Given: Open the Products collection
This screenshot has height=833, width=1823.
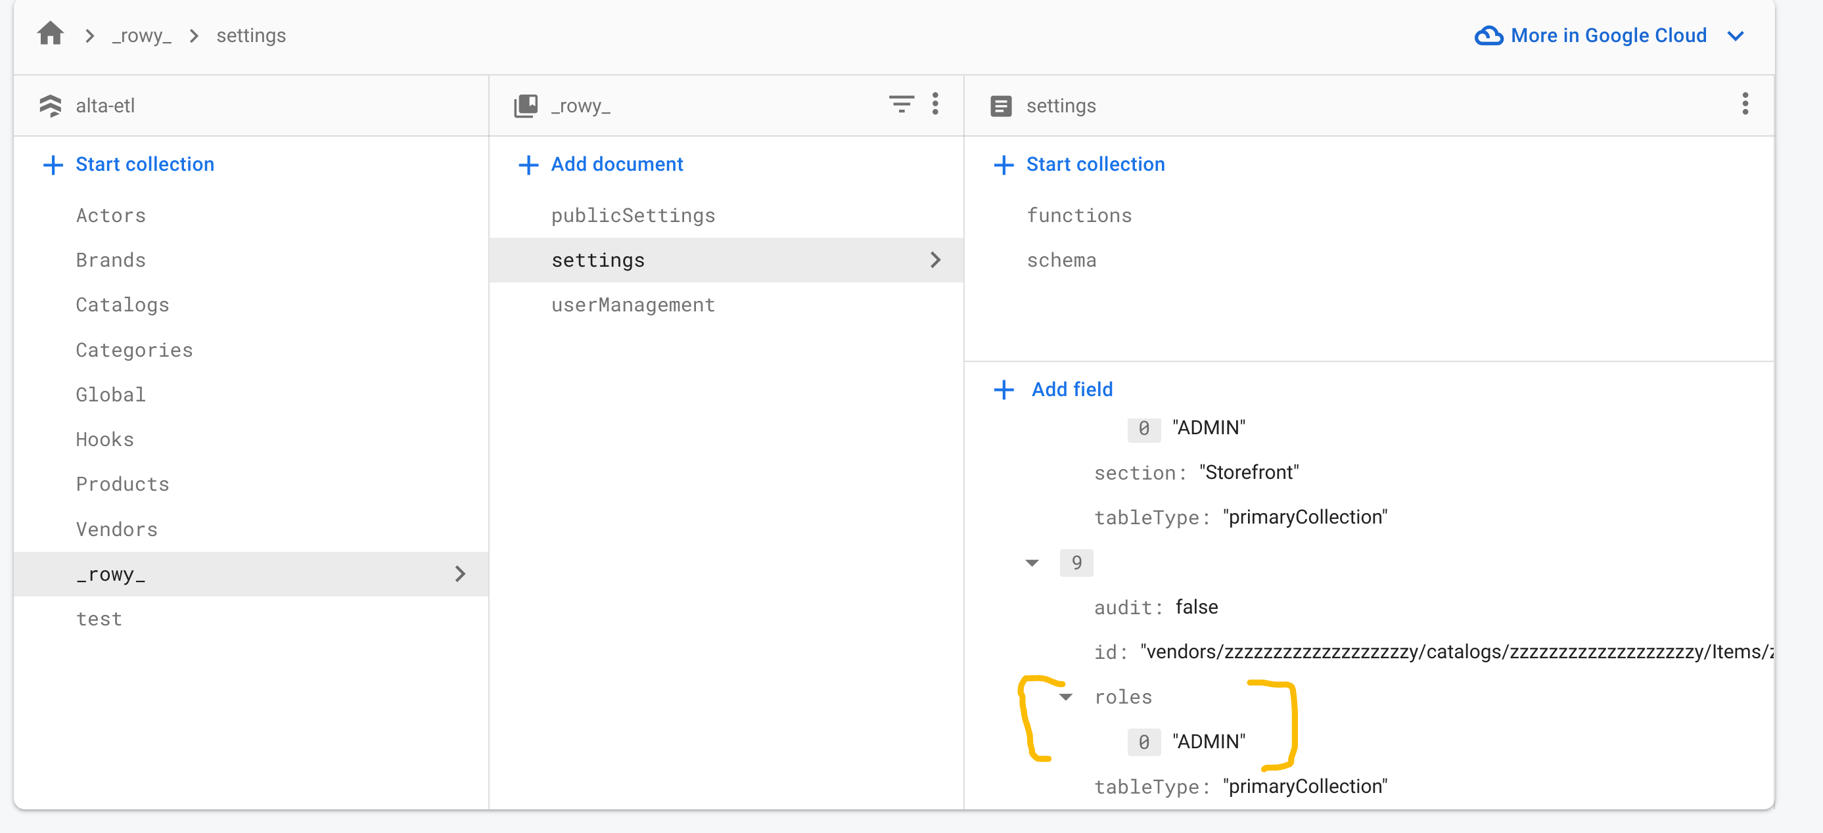Looking at the screenshot, I should [x=122, y=484].
